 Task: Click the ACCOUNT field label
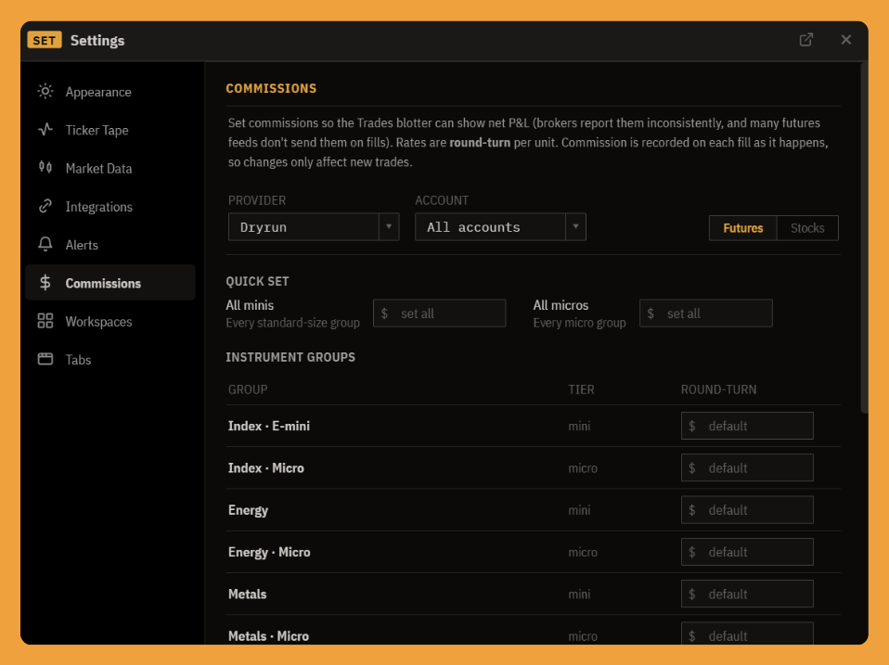[x=442, y=200]
